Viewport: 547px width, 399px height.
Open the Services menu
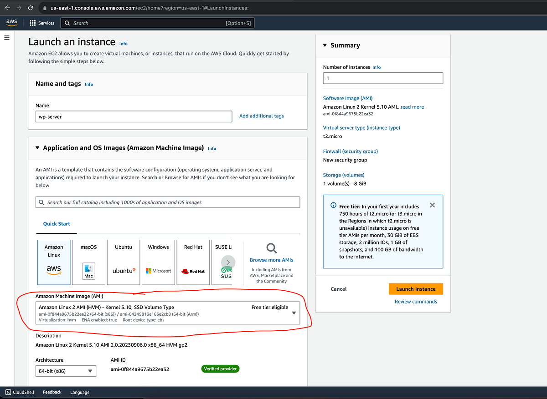click(x=42, y=23)
